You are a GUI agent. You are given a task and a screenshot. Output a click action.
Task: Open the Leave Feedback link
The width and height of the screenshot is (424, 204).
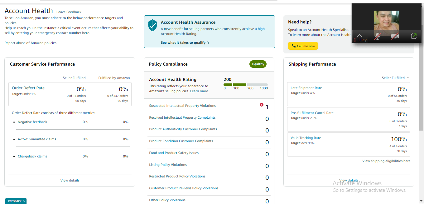pyautogui.click(x=69, y=12)
